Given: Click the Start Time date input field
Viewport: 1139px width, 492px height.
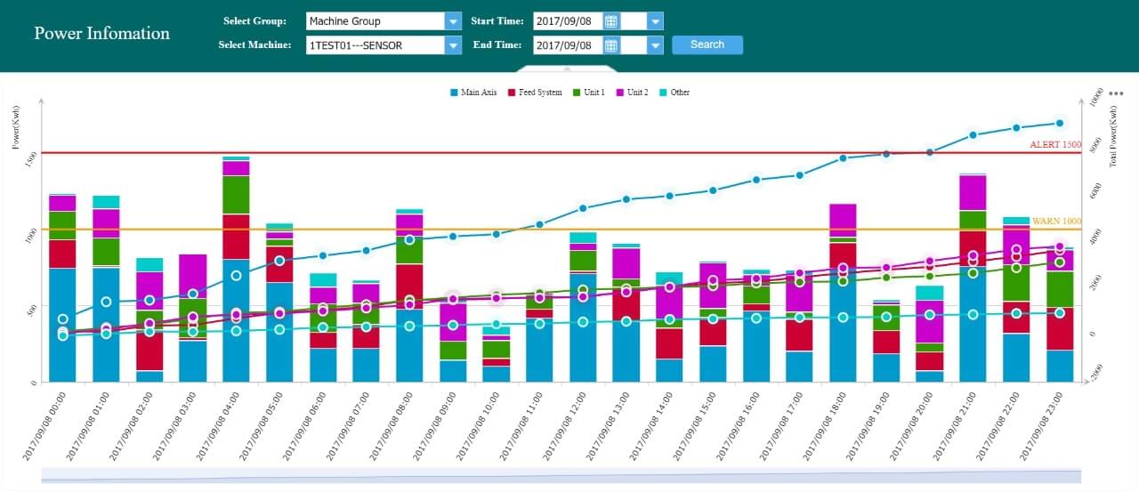Looking at the screenshot, I should pyautogui.click(x=568, y=21).
